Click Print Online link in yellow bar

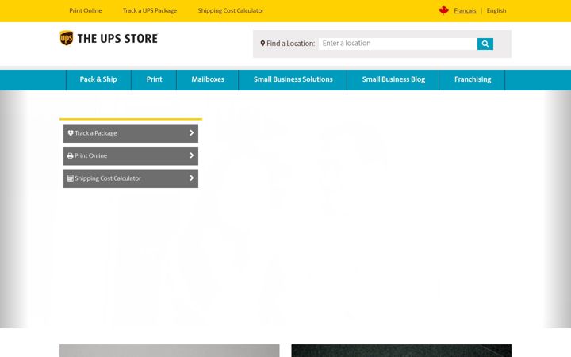coord(86,10)
